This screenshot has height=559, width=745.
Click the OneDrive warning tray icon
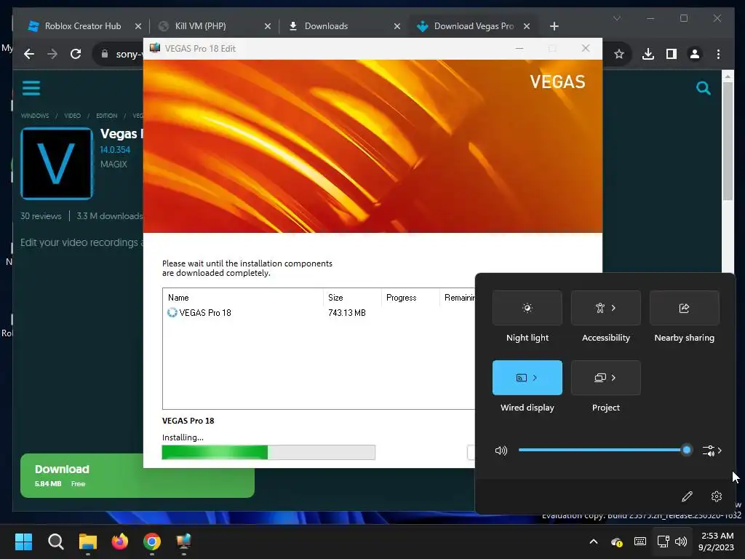tap(617, 542)
